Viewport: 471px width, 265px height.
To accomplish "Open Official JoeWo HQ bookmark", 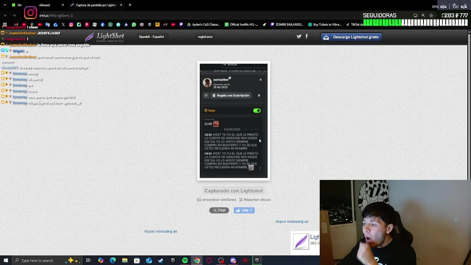I will [x=241, y=25].
